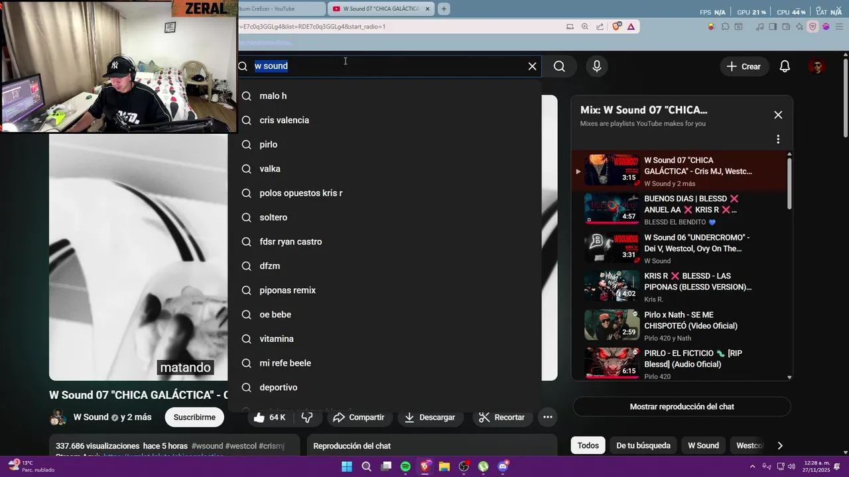The height and width of the screenshot is (477, 849).
Task: Toggle the browser sidebar panel icon
Action: [773, 26]
